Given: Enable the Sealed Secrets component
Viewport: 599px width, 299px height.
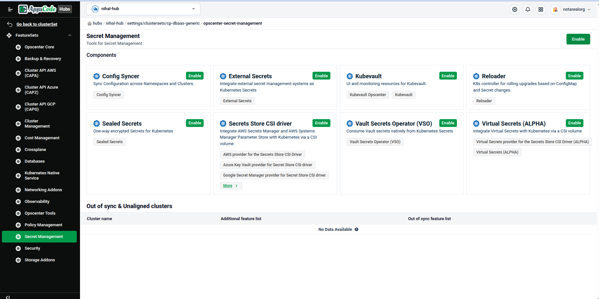Looking at the screenshot, I should (x=195, y=123).
